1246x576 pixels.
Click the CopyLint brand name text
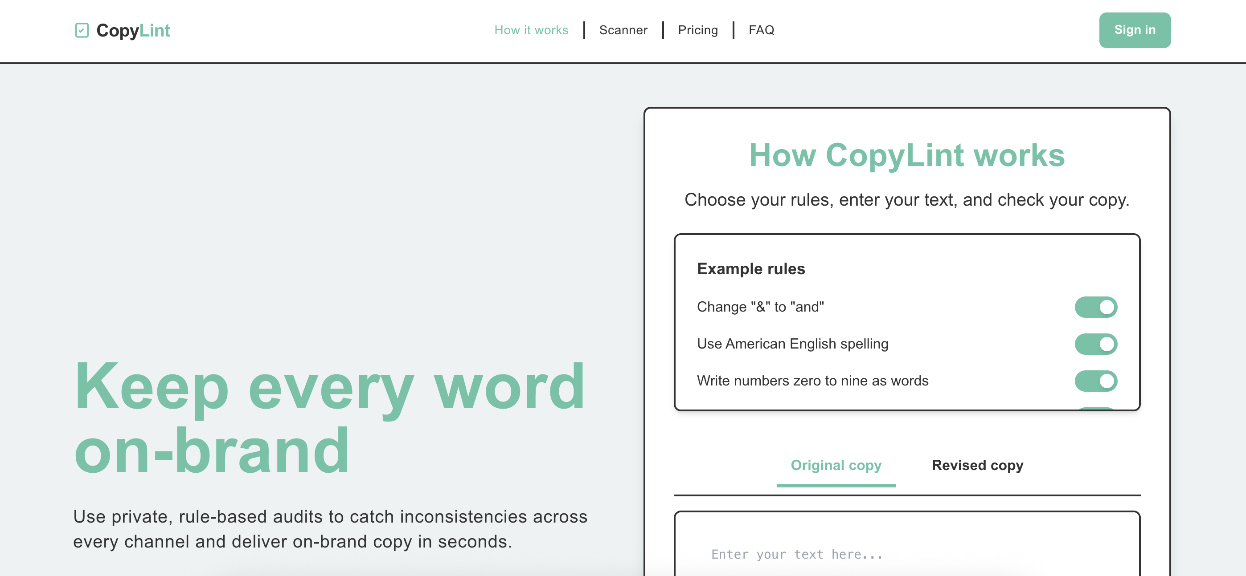[x=133, y=30]
